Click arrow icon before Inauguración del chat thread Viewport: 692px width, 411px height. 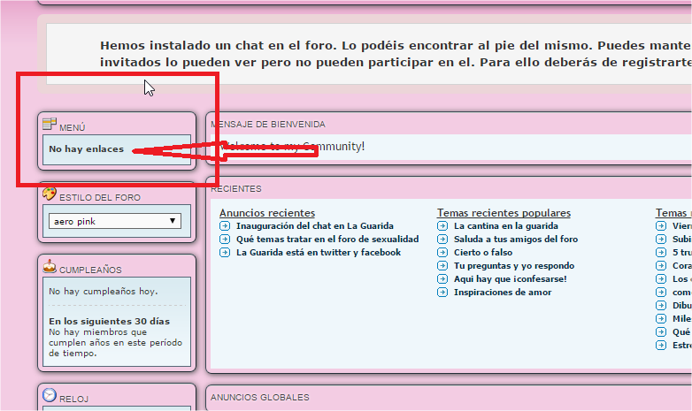225,226
